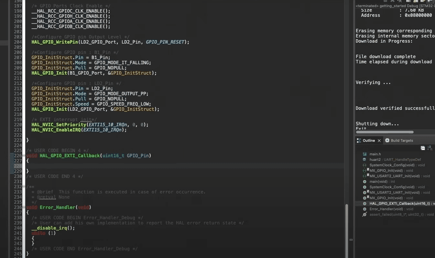The height and width of the screenshot is (258, 435).
Task: Collapse the Error_Handler function fold marker
Action: coord(24,207)
